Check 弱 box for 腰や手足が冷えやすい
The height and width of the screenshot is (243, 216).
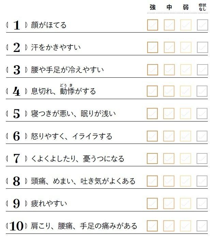tap(186, 70)
